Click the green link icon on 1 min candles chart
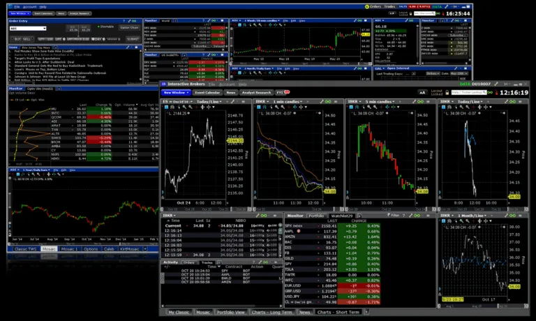 [328, 101]
